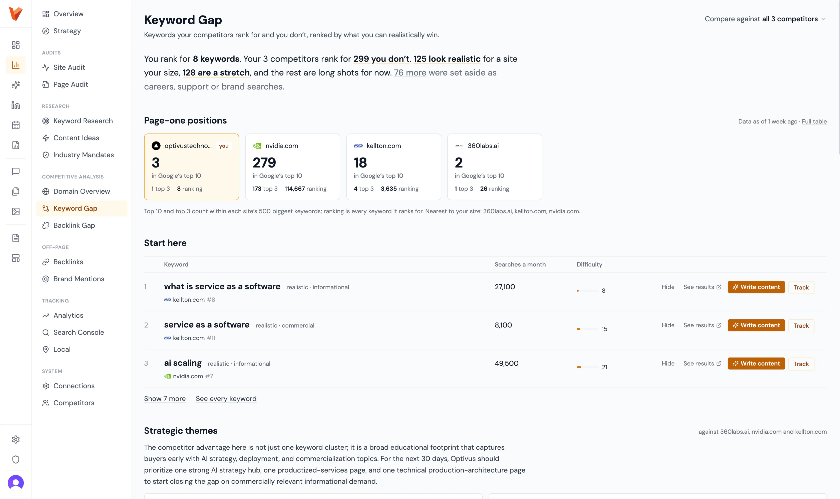The height and width of the screenshot is (499, 840).
Task: Open Content Ideas in the sidebar
Action: click(82, 138)
